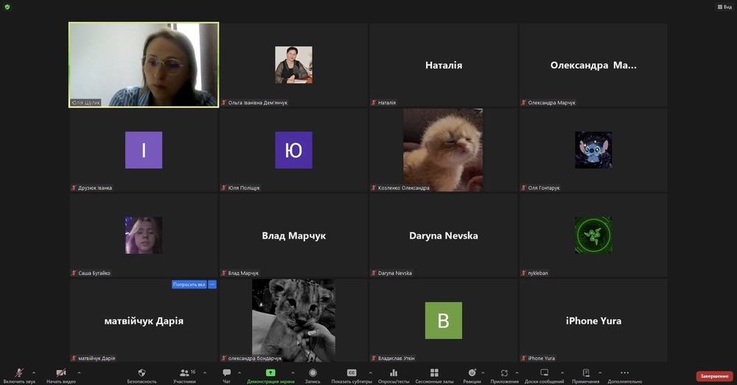Select iPhone Yura participant tile
The image size is (737, 385).
coord(593,320)
